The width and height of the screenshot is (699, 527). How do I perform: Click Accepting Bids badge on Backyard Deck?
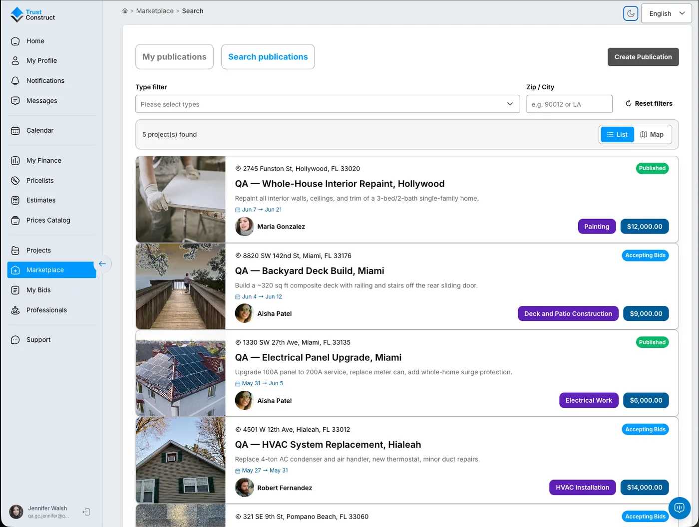645,255
